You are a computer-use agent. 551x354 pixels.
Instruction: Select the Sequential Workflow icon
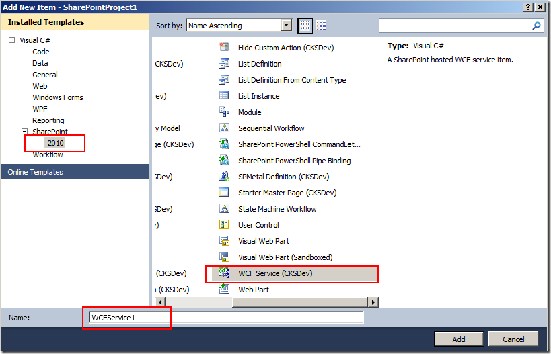[224, 128]
